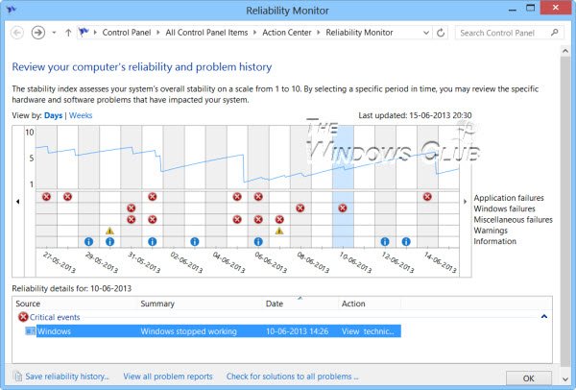Click the 10-06-2013 14:26 date cell
Screen dimensions: 576x390
pos(298,331)
